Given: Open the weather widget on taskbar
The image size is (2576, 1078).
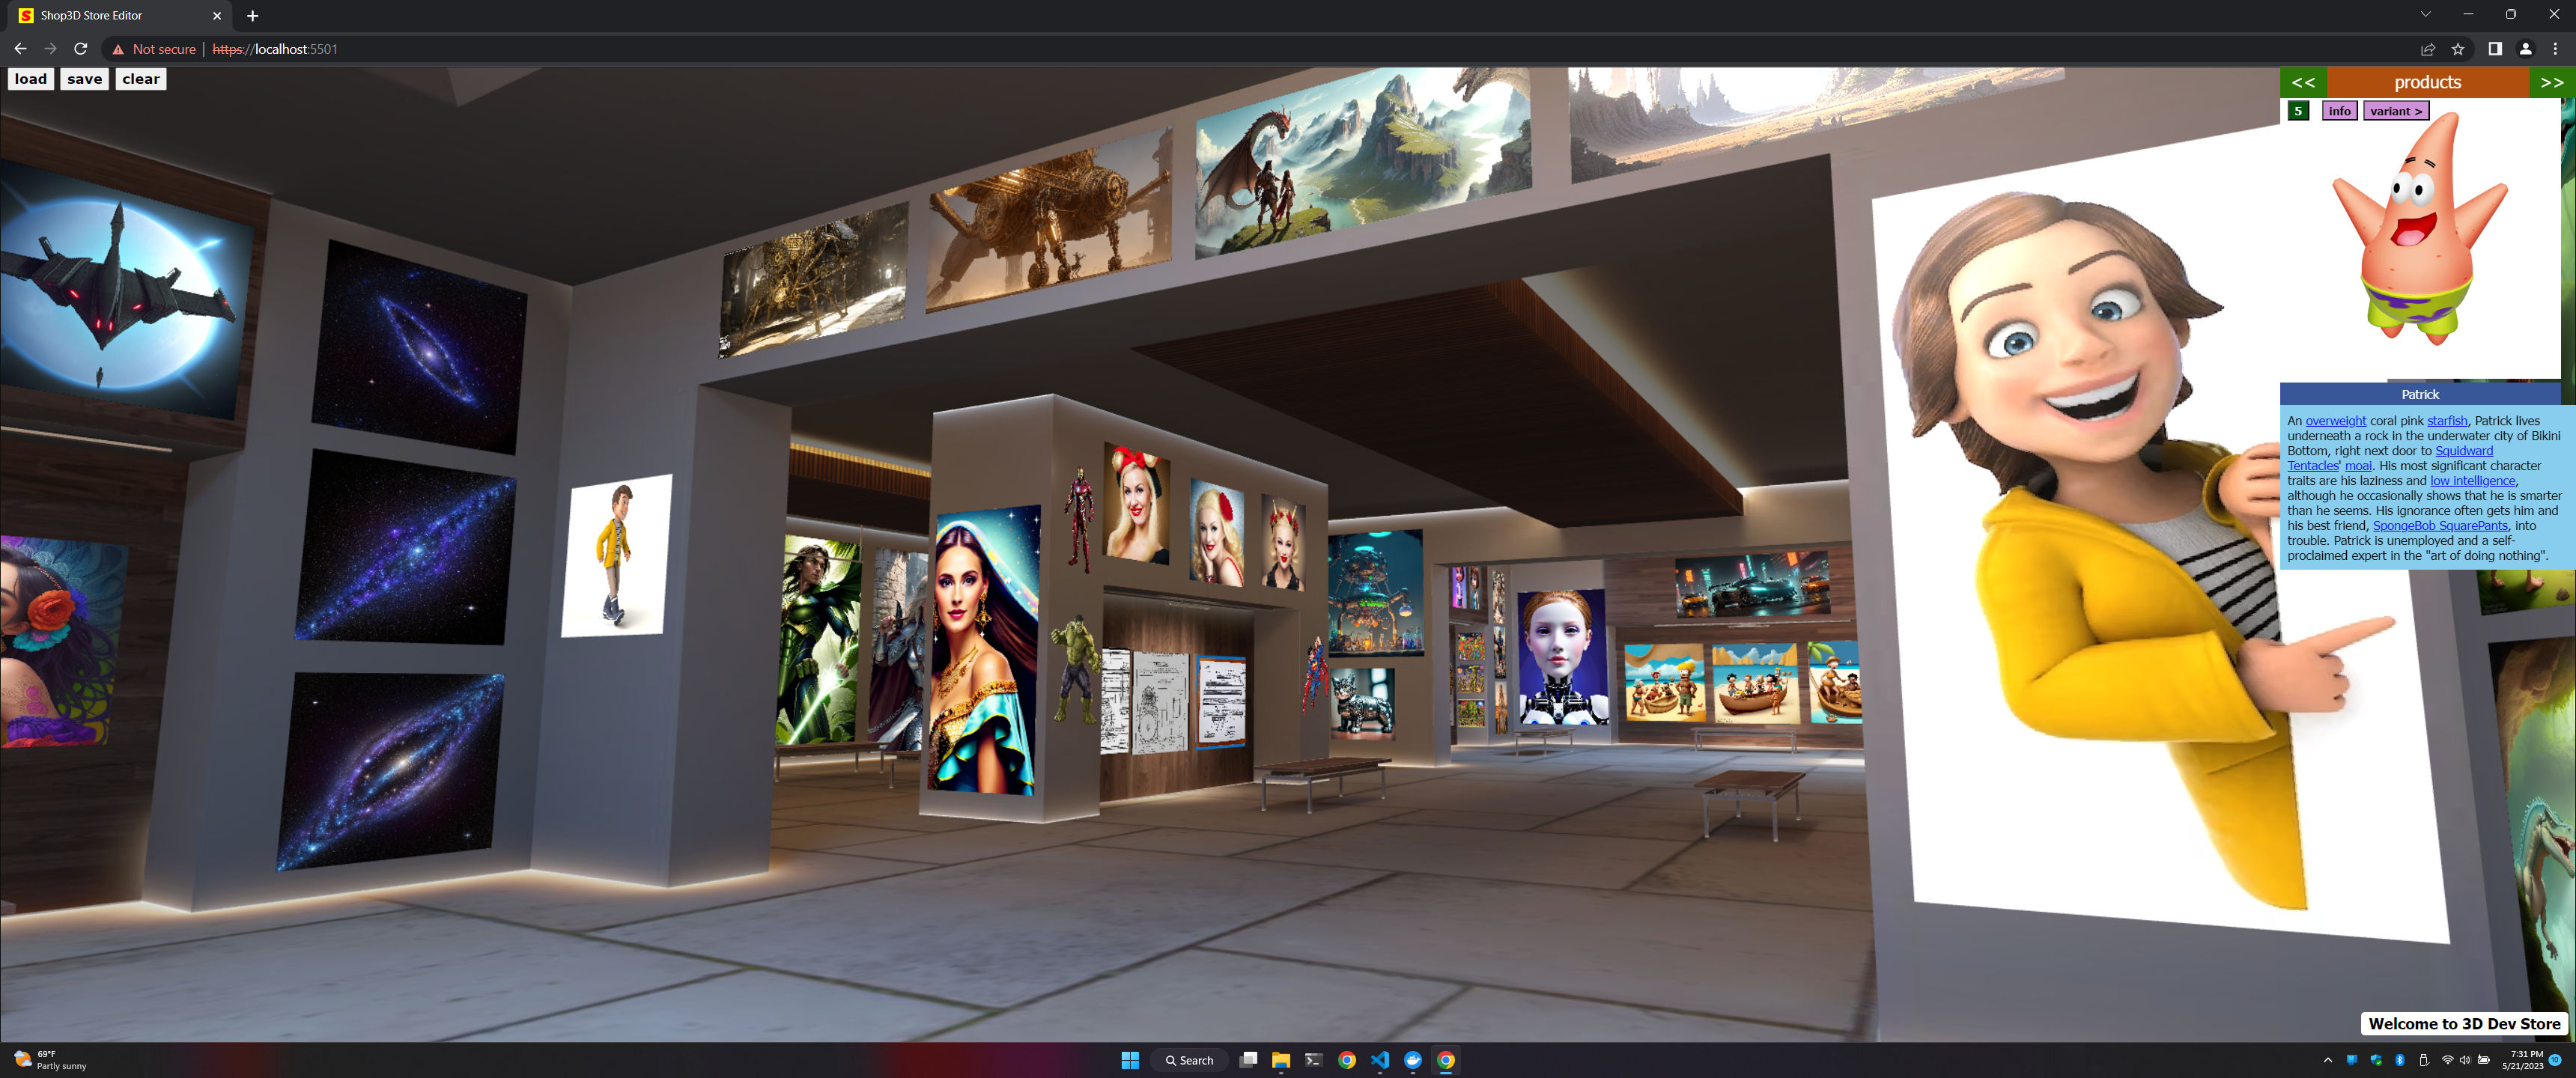Looking at the screenshot, I should [x=50, y=1060].
